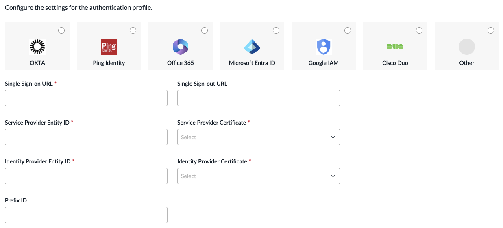Click the 'Other' card label
Viewport: 503px width, 228px height.
tap(467, 63)
